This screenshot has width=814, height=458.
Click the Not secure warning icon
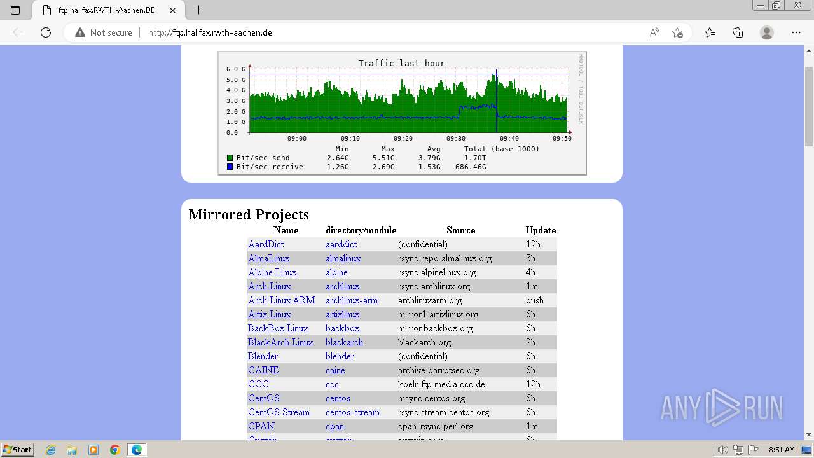tap(80, 32)
